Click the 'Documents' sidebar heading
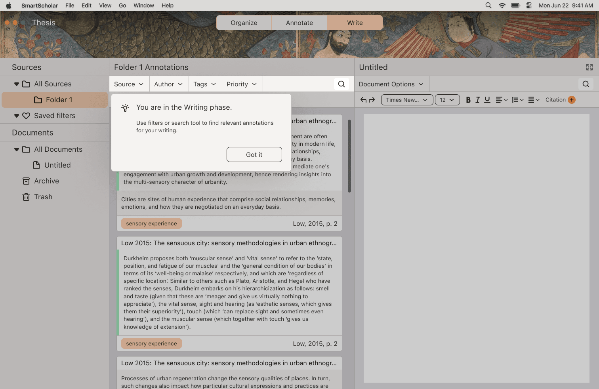This screenshot has width=599, height=389. [32, 133]
